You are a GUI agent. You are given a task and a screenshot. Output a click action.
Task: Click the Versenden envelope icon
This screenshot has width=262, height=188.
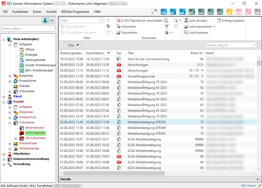119,27
